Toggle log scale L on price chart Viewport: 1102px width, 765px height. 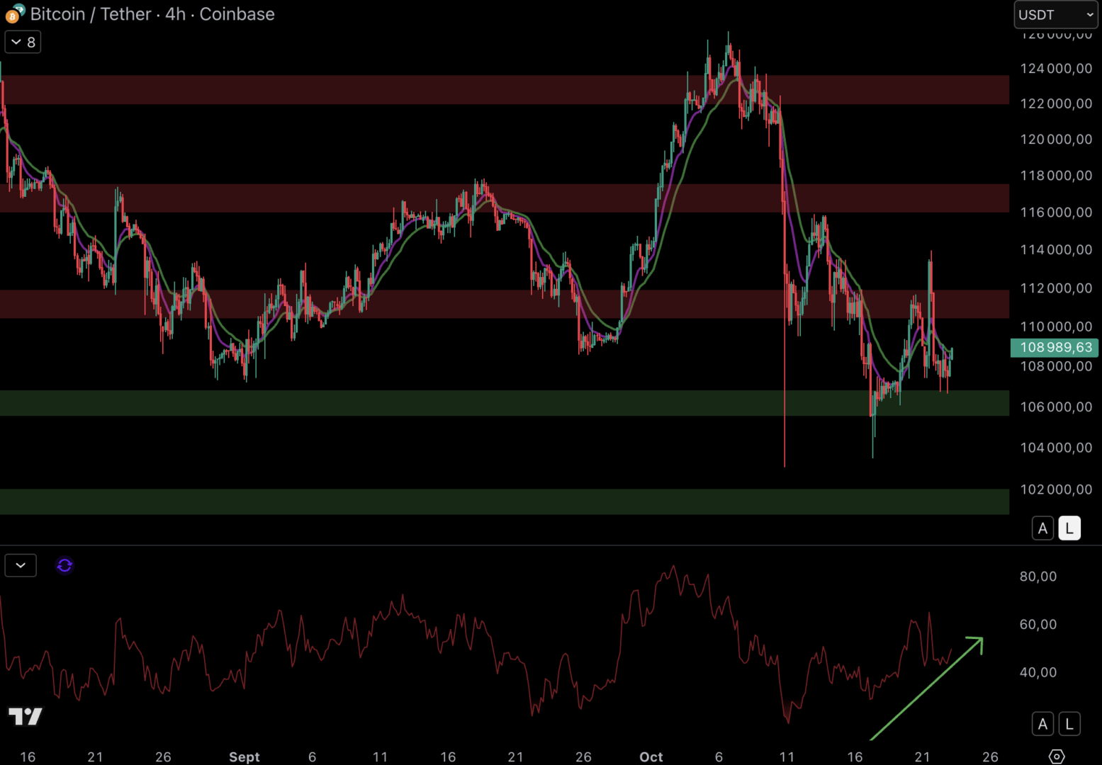tap(1069, 528)
